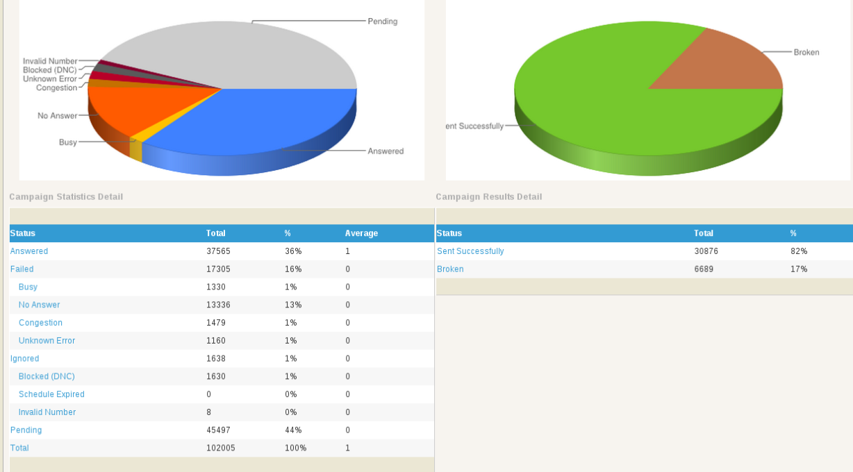Click the Campaign Results Detail heading
853x472 pixels.
coord(489,197)
